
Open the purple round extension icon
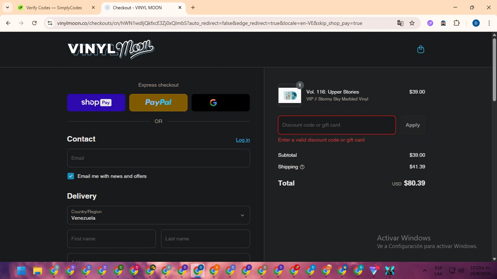coord(430,23)
